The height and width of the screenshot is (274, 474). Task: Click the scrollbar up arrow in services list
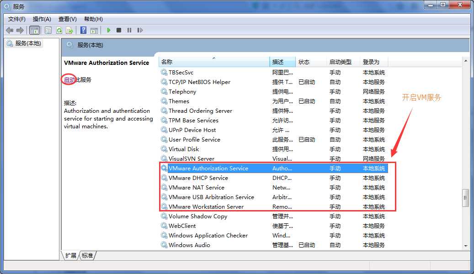tap(465, 61)
